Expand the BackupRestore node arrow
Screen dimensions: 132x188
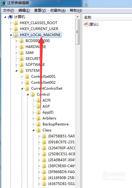pyautogui.click(x=34, y=124)
